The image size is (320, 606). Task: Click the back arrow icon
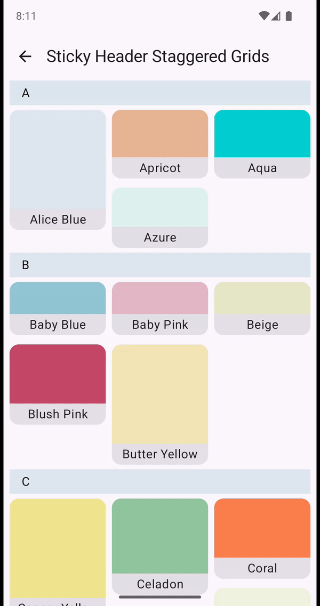coord(25,56)
